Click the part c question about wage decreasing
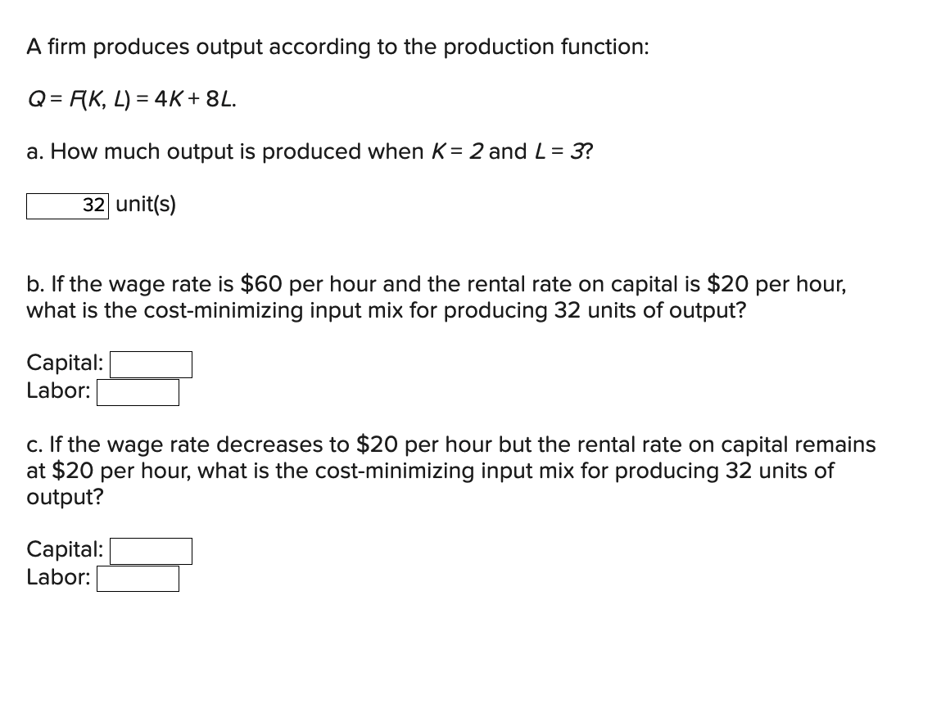 (451, 470)
